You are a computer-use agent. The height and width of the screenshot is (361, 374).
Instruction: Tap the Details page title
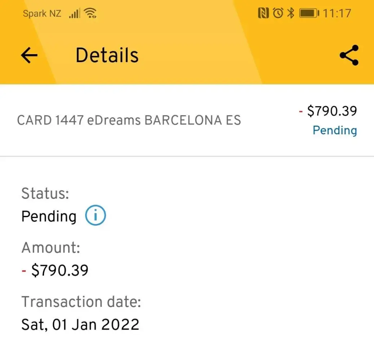click(x=107, y=55)
